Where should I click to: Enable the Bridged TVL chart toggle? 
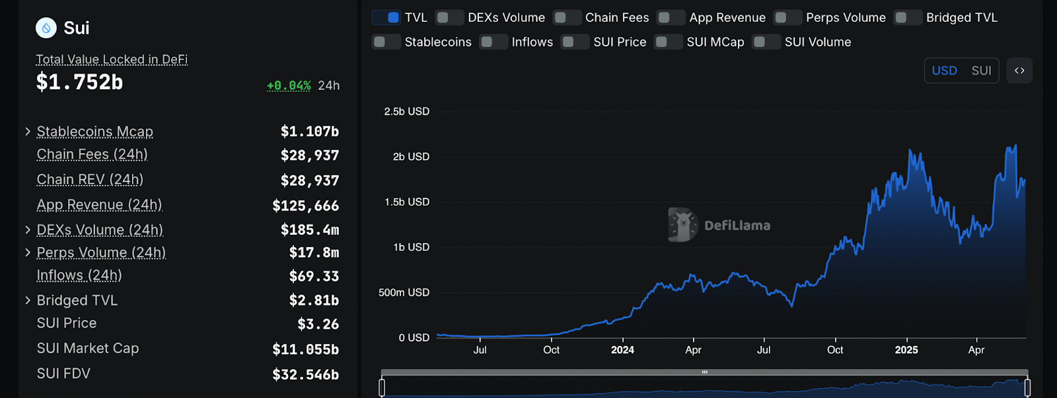point(908,17)
